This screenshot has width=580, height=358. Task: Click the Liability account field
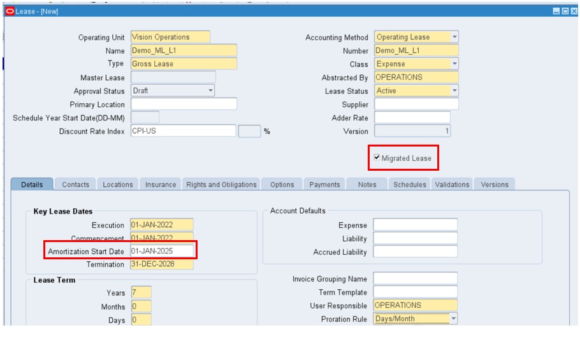(x=416, y=238)
